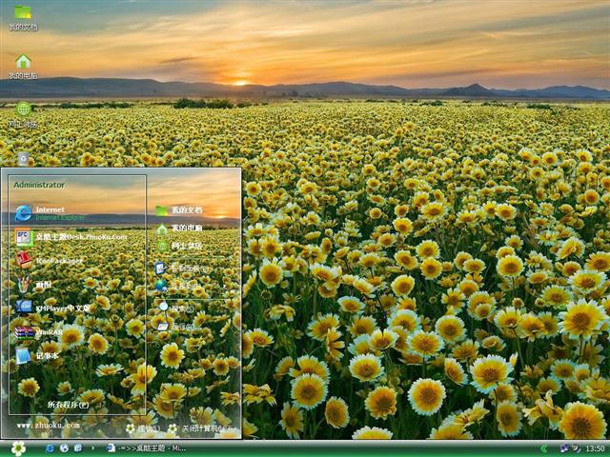Click the 关闭计算机 (Shut Down) button

click(x=202, y=429)
